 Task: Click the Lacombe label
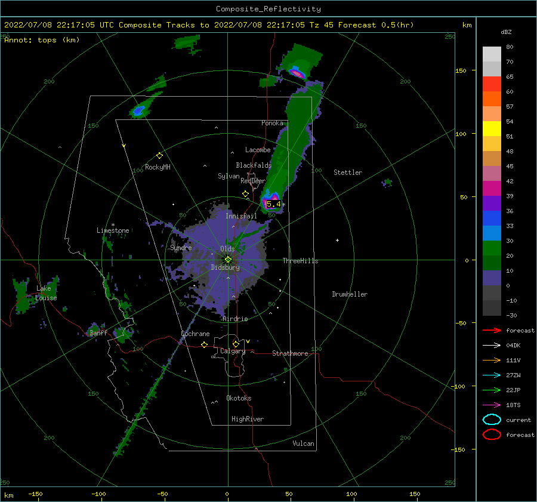[x=258, y=150]
